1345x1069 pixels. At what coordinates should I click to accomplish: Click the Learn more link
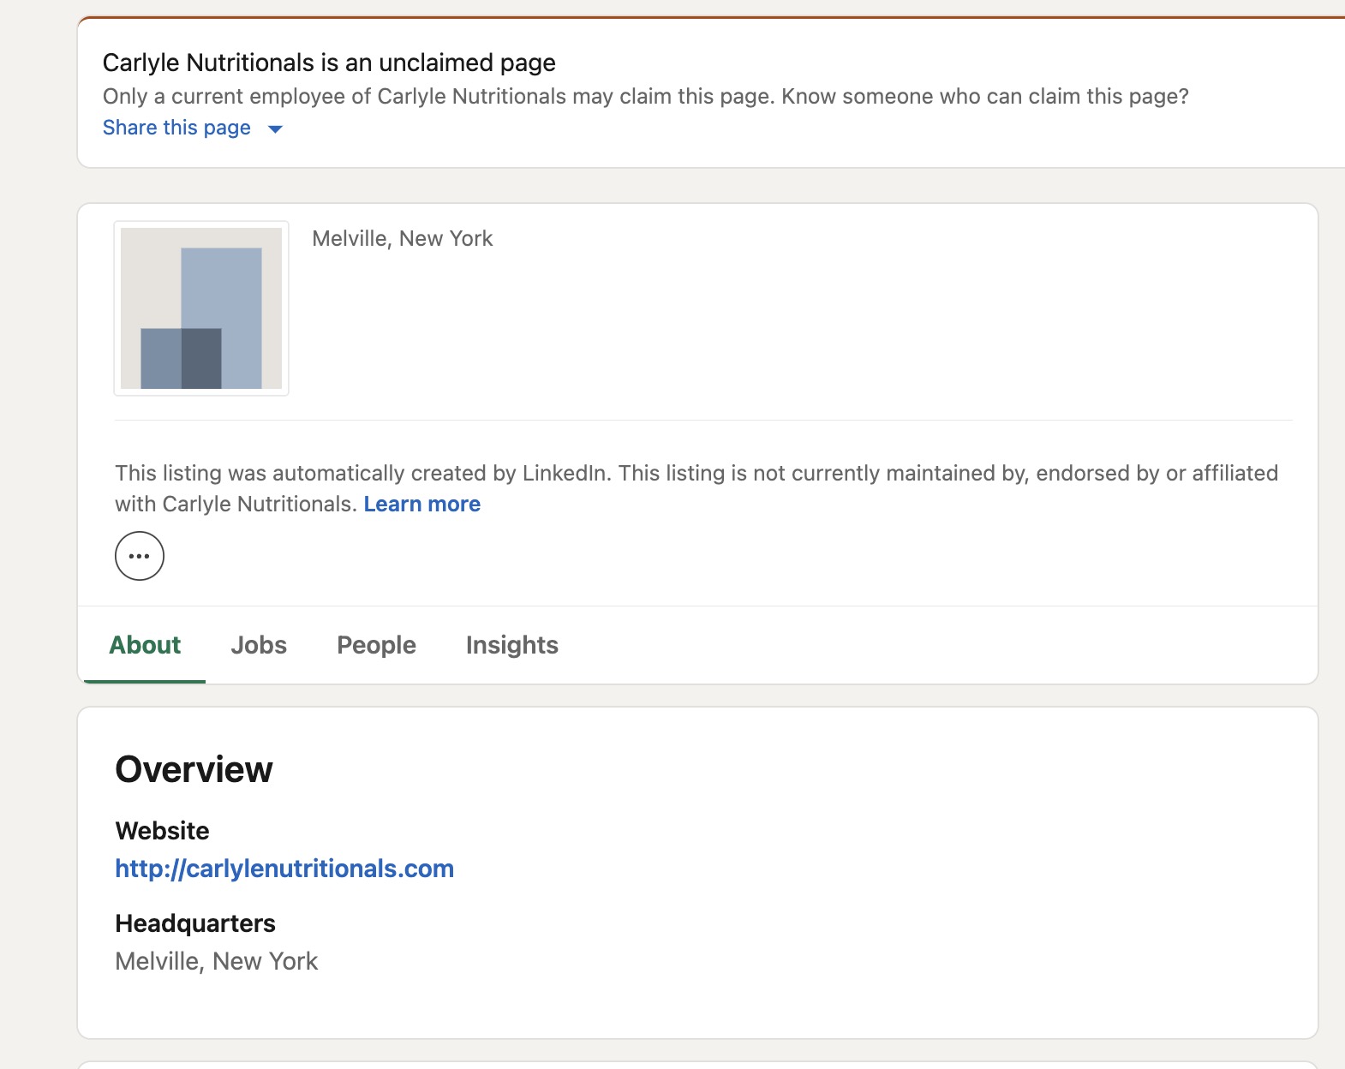(x=422, y=504)
